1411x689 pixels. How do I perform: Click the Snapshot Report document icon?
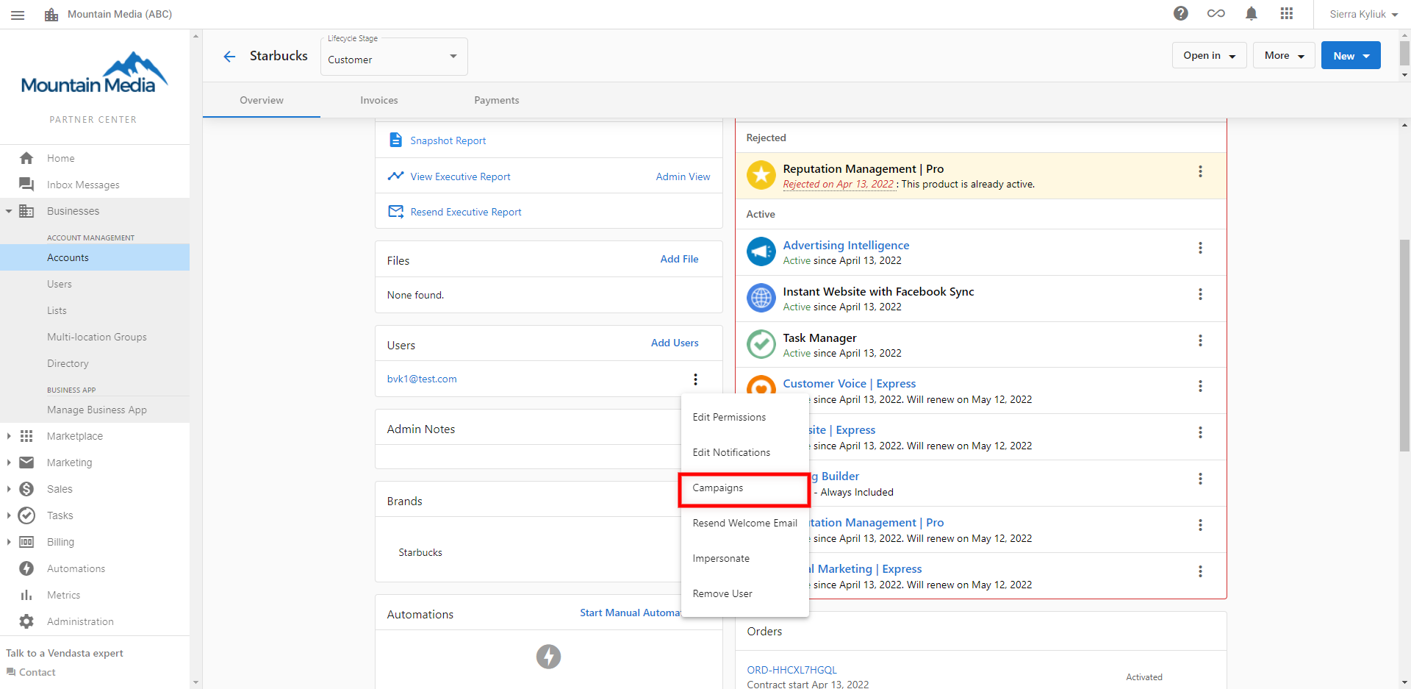tap(395, 140)
